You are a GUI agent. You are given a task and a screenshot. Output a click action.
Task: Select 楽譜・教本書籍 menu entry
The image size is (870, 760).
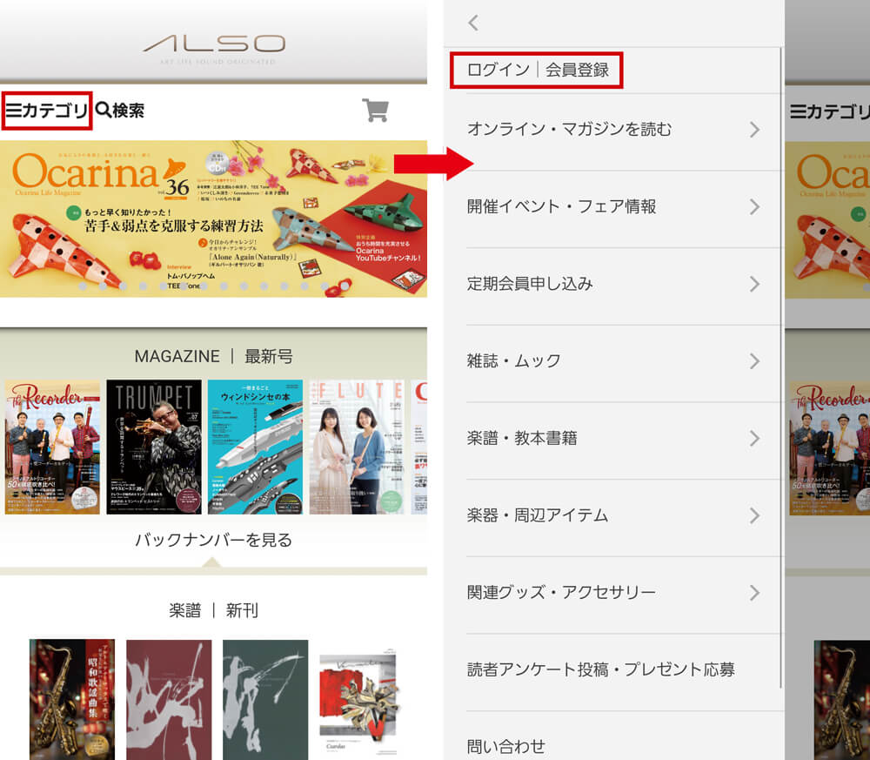[522, 438]
